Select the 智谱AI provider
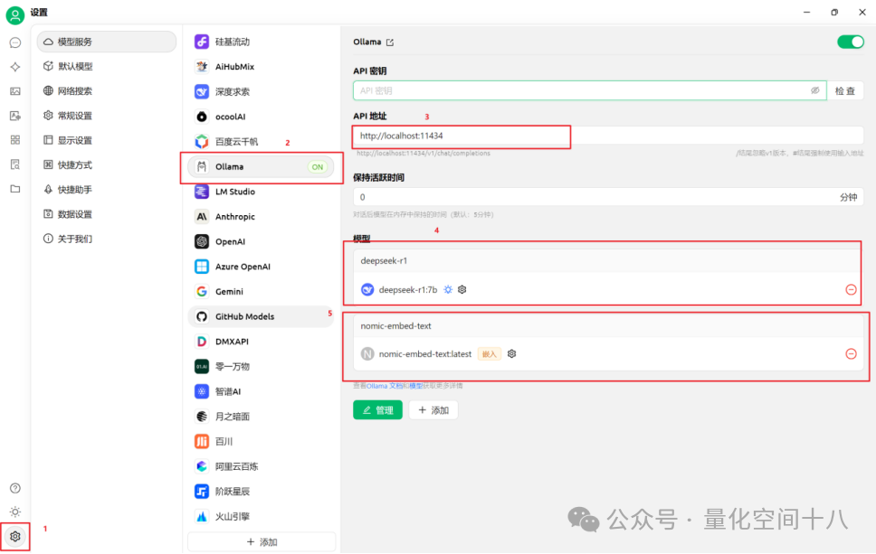This screenshot has height=554, width=876. tap(261, 391)
